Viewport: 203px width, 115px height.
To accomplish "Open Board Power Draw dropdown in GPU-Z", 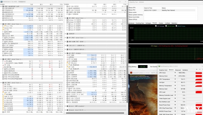I will [x=175, y=105].
